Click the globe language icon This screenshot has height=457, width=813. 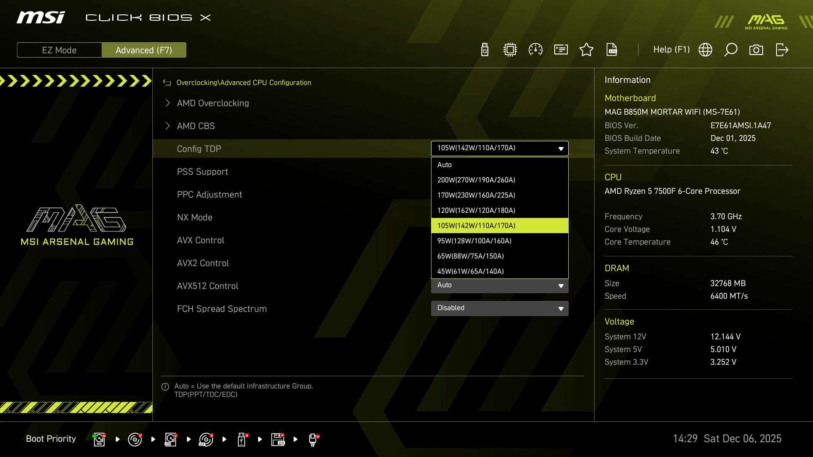705,50
